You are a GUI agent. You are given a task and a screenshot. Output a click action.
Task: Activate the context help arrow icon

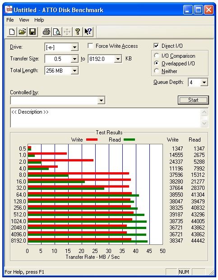pyautogui.click(x=88, y=32)
